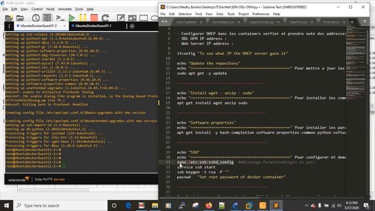Image resolution: width=375 pixels, height=211 pixels.
Task: Open GNS3 Edit menu
Action: tap(14, 9)
